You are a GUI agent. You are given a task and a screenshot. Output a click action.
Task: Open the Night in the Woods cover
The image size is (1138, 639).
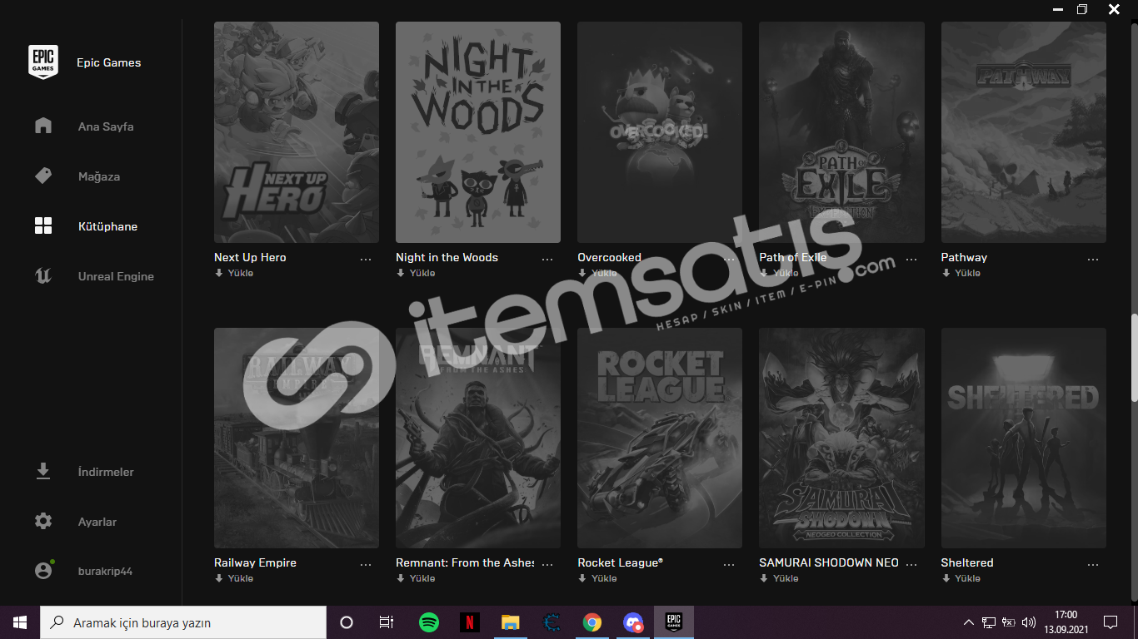478,132
